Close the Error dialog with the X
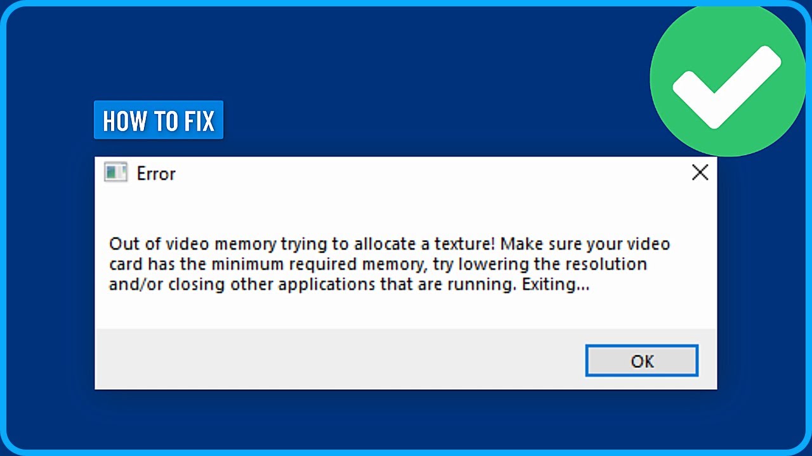This screenshot has height=456, width=812. [700, 172]
